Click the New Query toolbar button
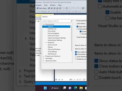 42,8
